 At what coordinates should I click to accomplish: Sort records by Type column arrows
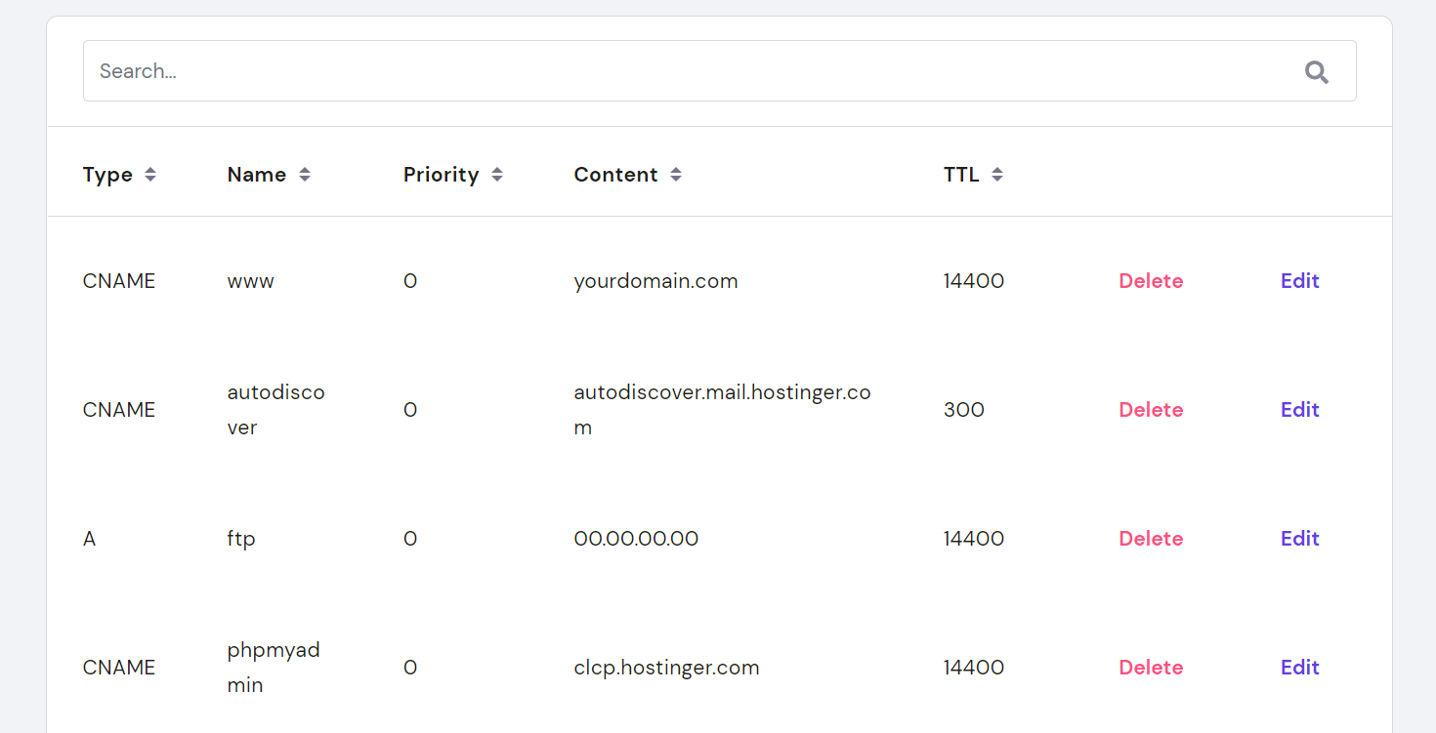(x=150, y=175)
